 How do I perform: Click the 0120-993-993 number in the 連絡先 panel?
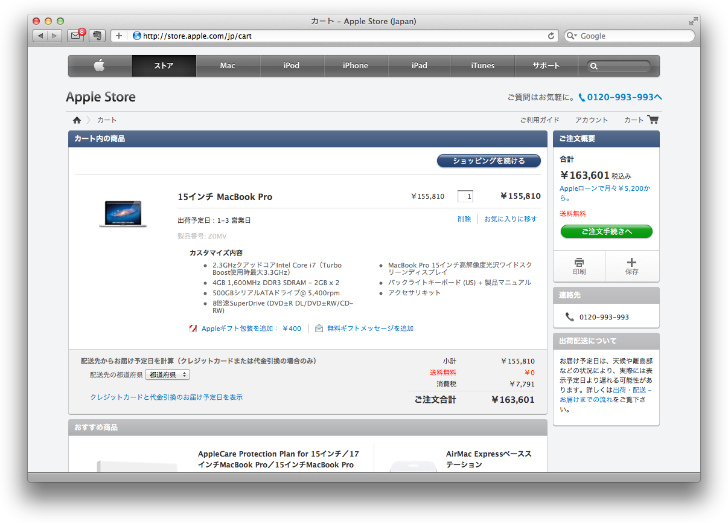click(604, 317)
